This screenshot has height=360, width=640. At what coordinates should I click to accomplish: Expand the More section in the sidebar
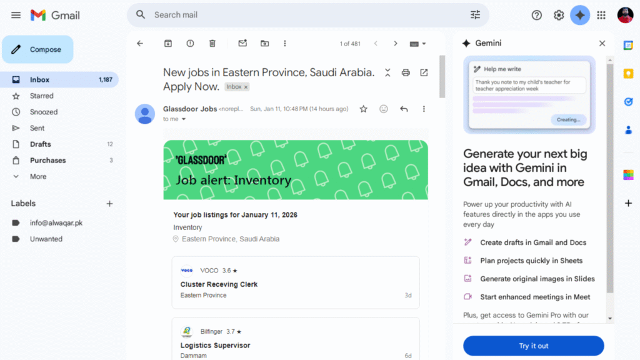point(37,176)
